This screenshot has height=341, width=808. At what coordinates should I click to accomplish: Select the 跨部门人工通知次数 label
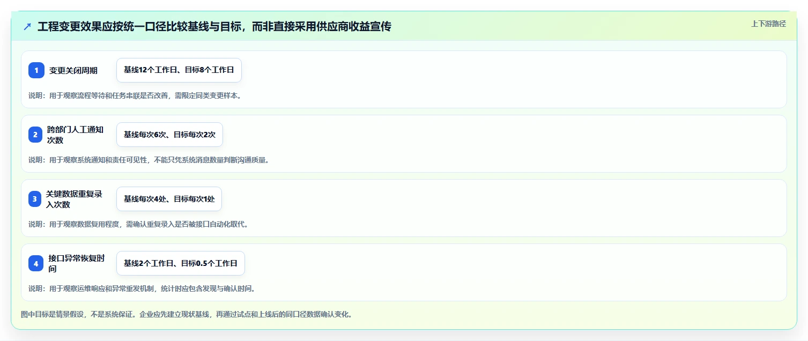pyautogui.click(x=76, y=135)
